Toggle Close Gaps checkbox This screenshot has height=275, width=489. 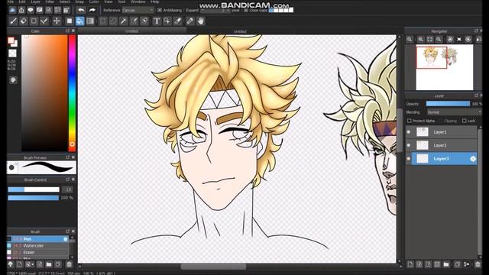[x=246, y=10]
